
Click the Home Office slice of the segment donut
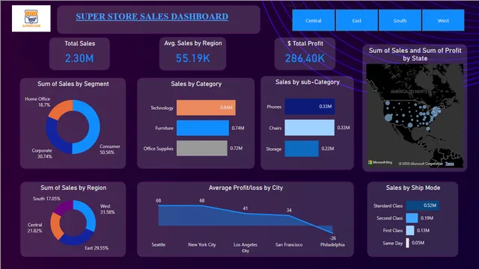click(x=60, y=109)
